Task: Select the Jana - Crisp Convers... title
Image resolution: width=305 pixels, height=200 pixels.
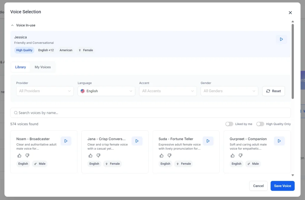Action: tap(106, 139)
